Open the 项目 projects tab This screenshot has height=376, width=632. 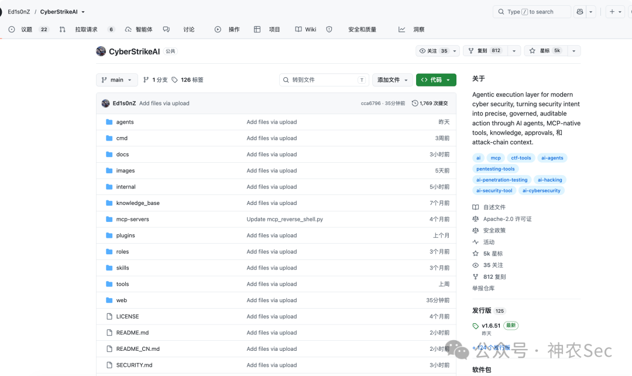click(267, 29)
